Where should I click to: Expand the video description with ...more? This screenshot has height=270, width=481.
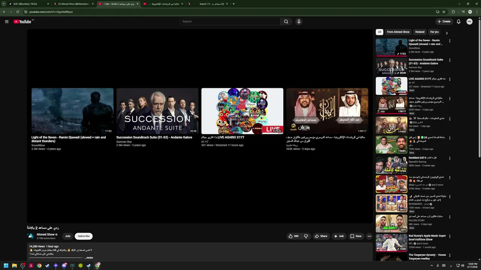point(89,258)
